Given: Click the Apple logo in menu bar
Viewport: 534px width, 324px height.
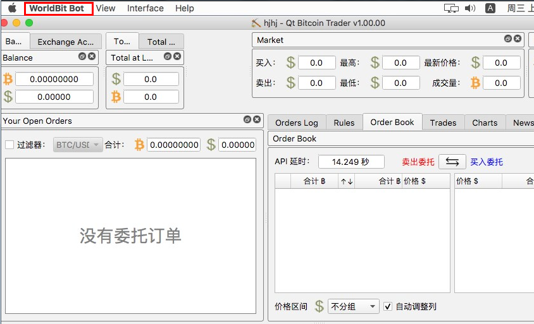Looking at the screenshot, I should (12, 8).
